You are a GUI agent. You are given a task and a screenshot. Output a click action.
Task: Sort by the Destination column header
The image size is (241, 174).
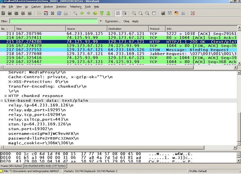point(128,29)
